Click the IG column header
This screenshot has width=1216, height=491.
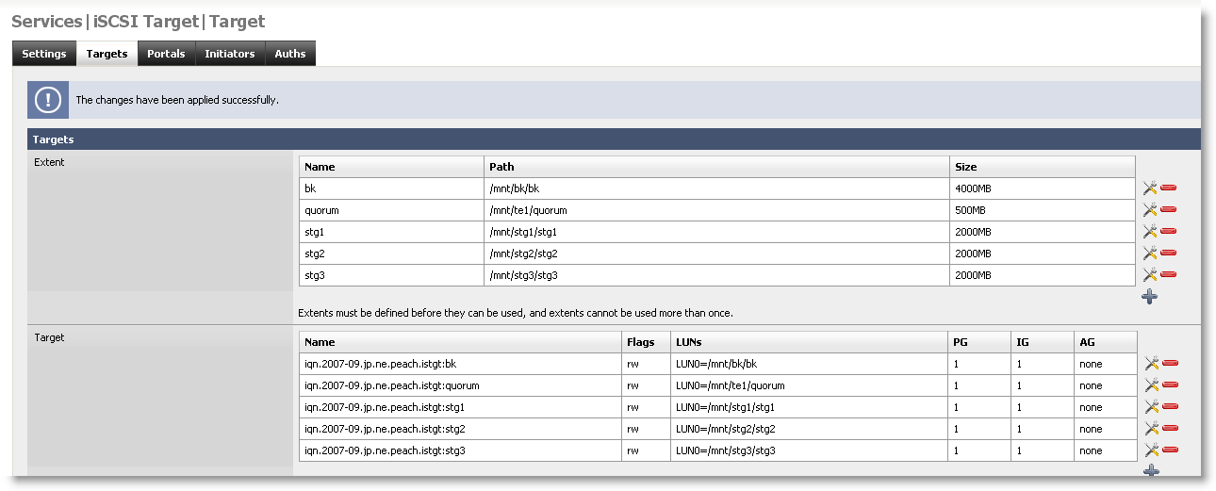(x=1043, y=342)
